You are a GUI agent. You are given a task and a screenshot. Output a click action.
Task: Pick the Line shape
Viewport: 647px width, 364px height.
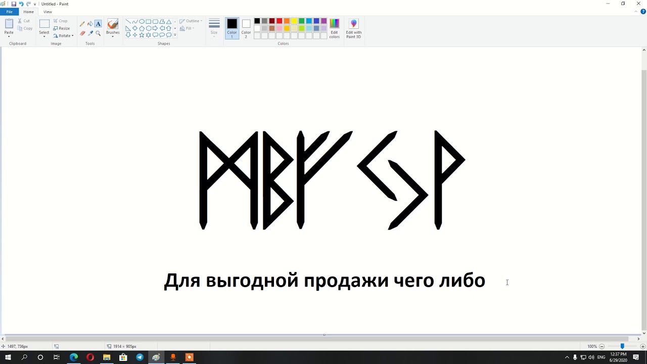point(128,22)
